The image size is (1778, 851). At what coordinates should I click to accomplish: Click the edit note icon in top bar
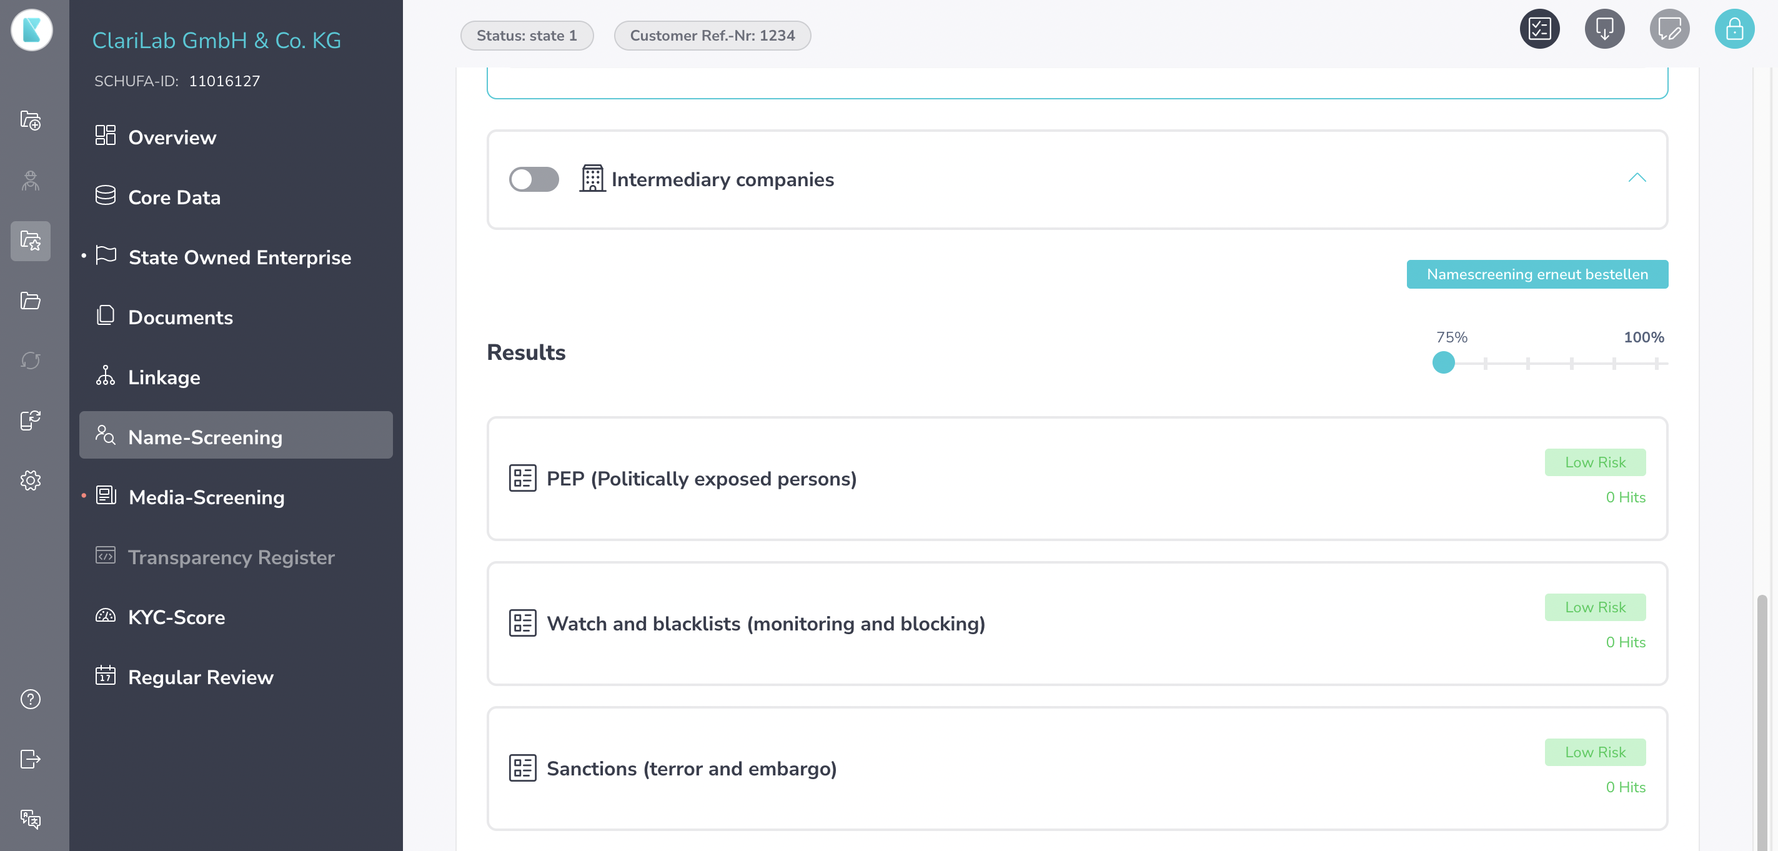pyautogui.click(x=1669, y=29)
